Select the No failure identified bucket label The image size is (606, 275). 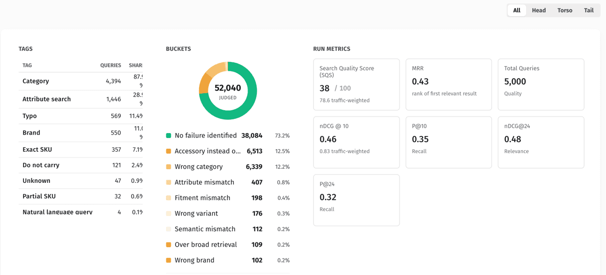point(205,136)
